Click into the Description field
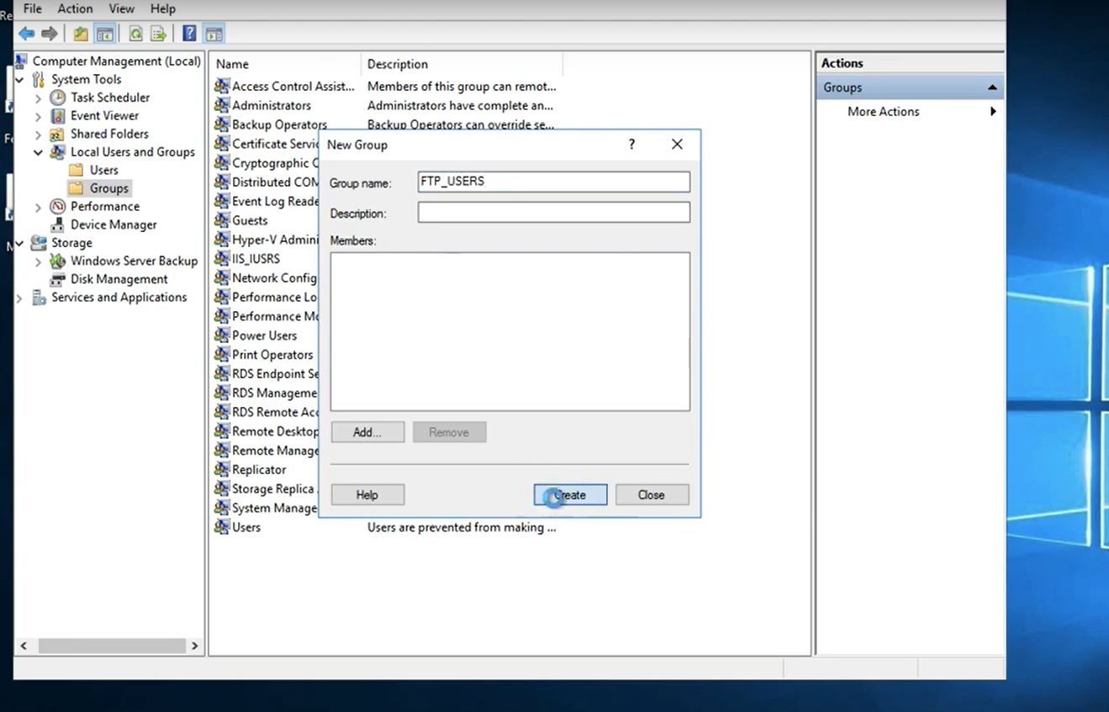Viewport: 1109px width, 712px height. (x=554, y=212)
